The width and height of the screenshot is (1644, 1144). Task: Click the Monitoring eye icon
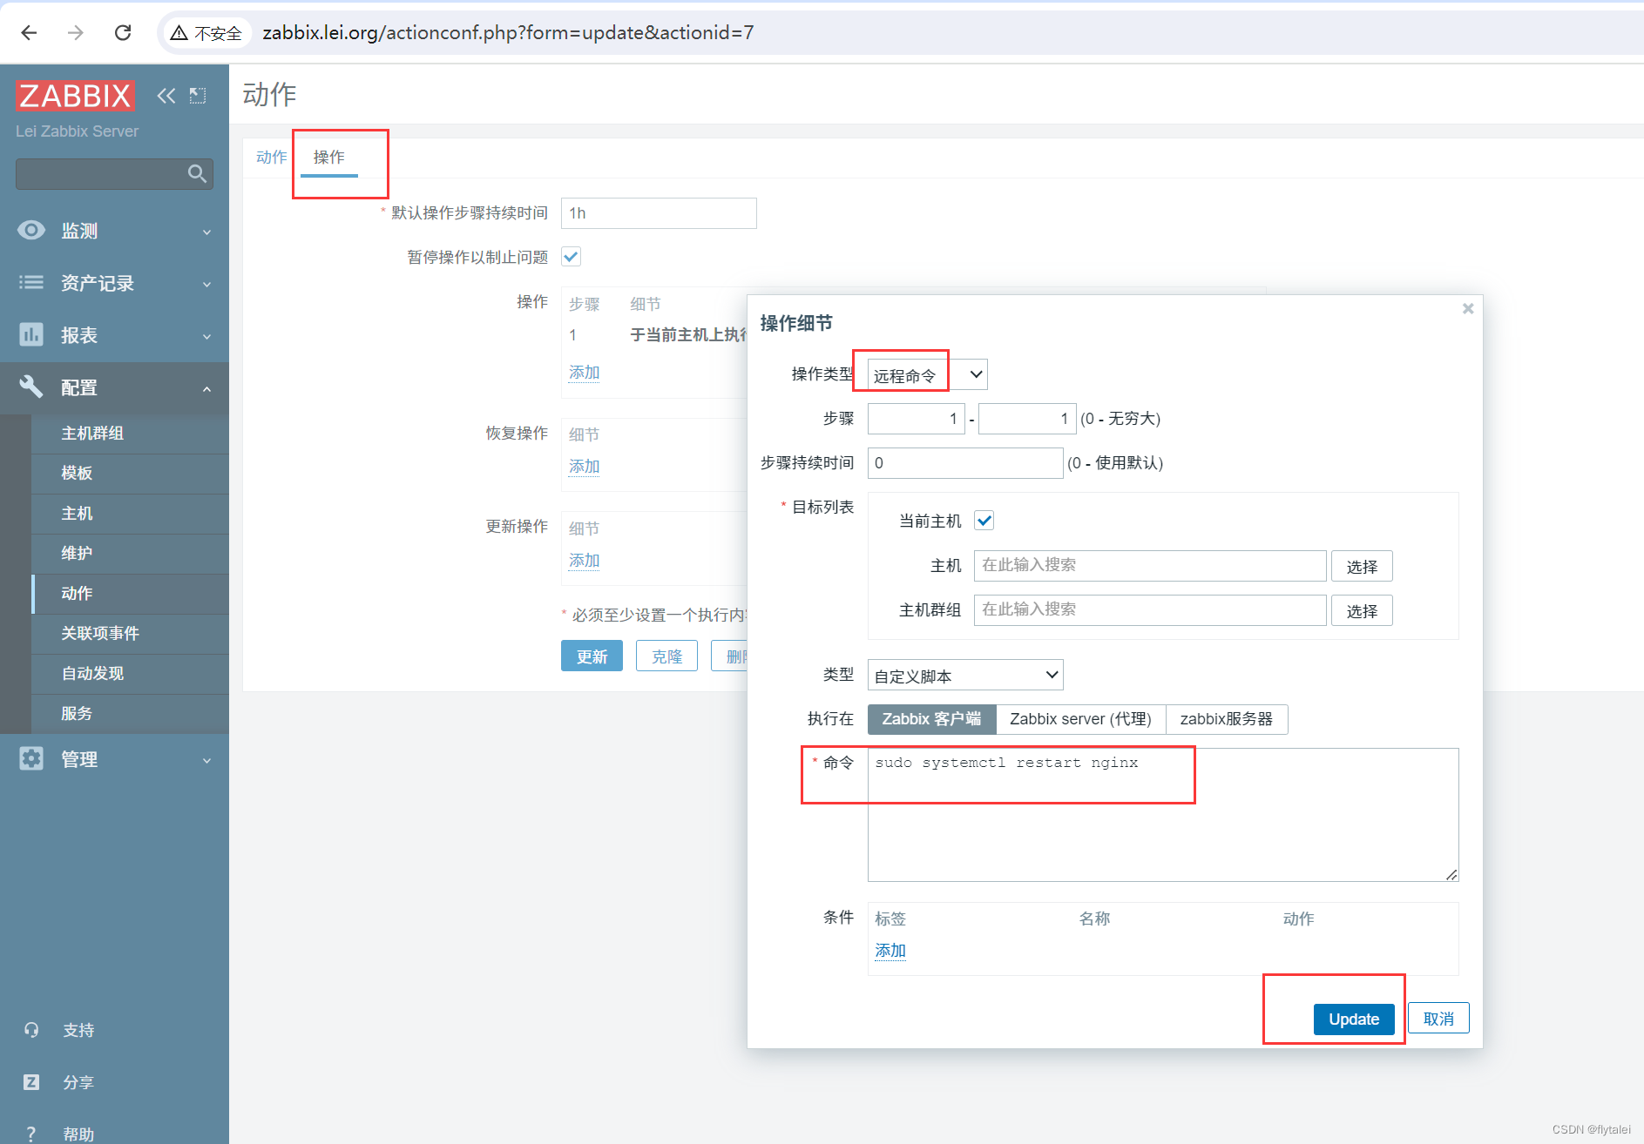31,230
